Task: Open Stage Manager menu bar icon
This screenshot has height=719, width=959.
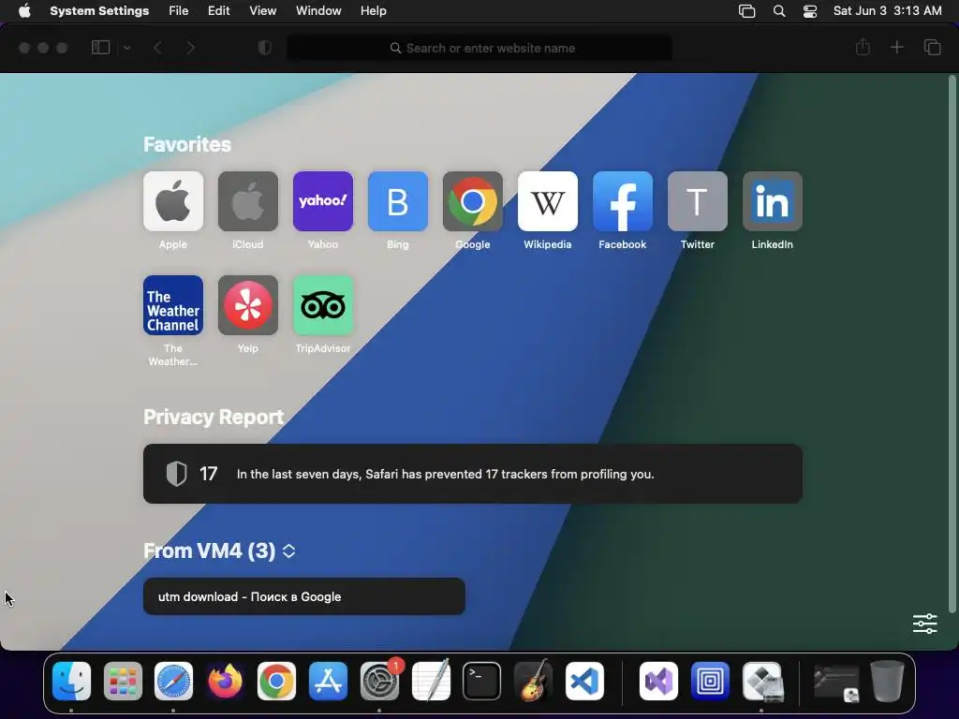Action: [x=746, y=11]
